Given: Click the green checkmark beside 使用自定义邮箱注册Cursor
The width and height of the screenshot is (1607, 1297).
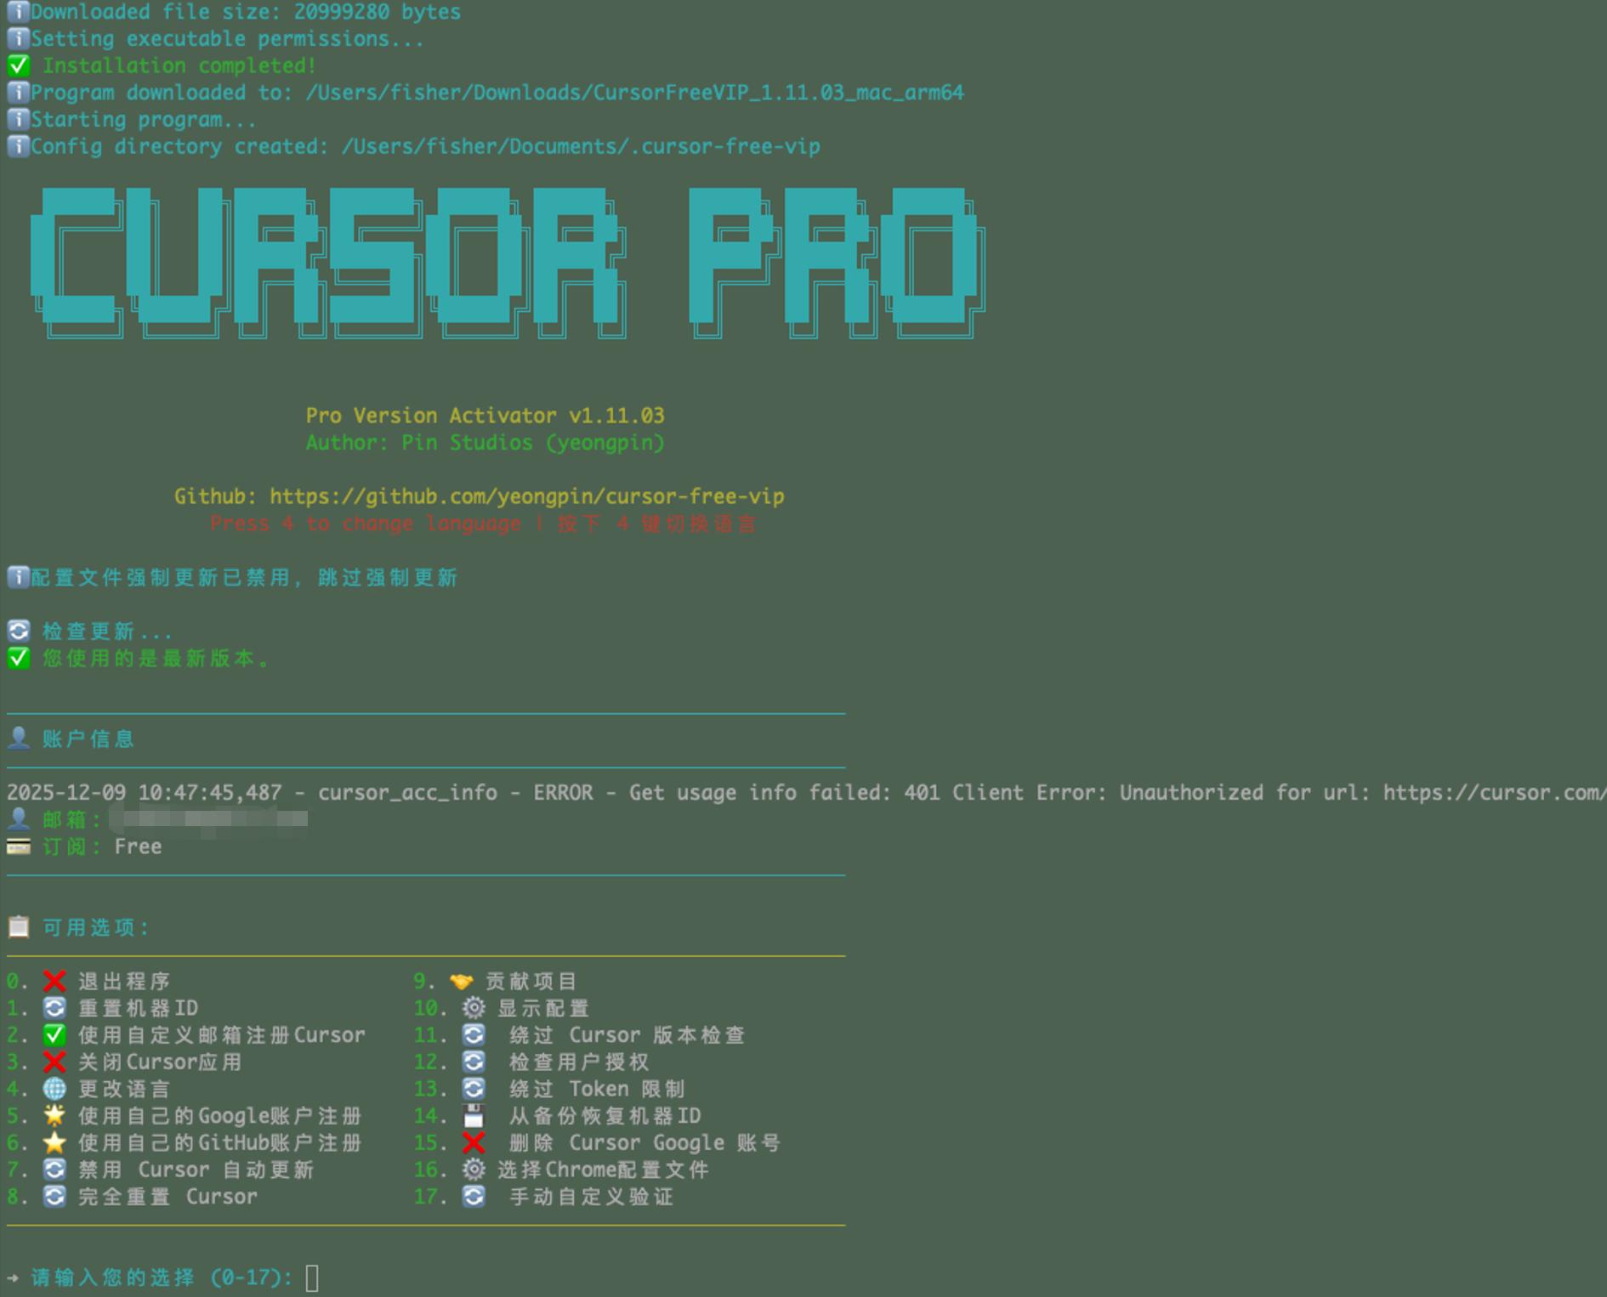Looking at the screenshot, I should point(54,1035).
